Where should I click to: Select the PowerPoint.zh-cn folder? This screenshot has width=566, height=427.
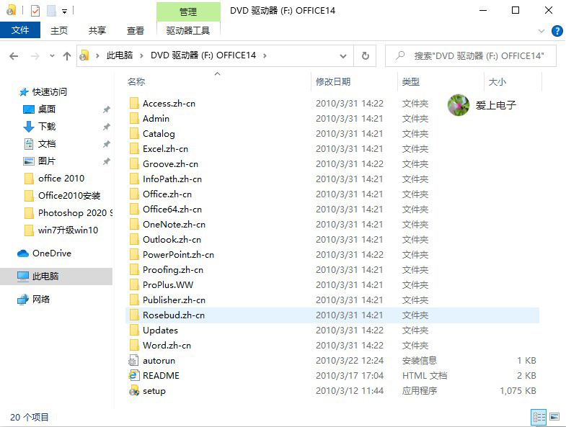pyautogui.click(x=178, y=255)
